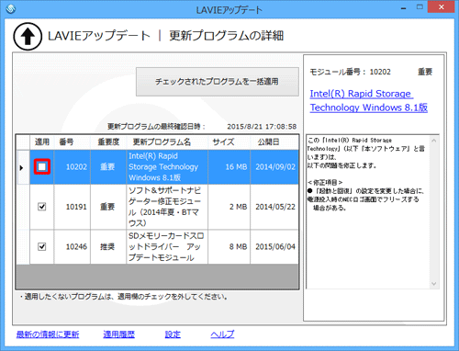Open 適用履歴 link
Viewport: 459px width, 351px height.
(x=119, y=334)
